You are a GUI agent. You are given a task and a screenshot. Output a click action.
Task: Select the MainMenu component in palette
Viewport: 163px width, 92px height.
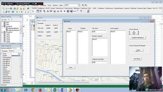tap(41, 11)
